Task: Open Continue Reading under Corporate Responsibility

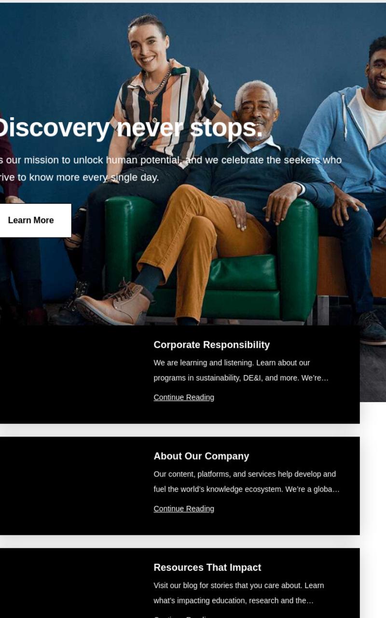Action: point(184,397)
